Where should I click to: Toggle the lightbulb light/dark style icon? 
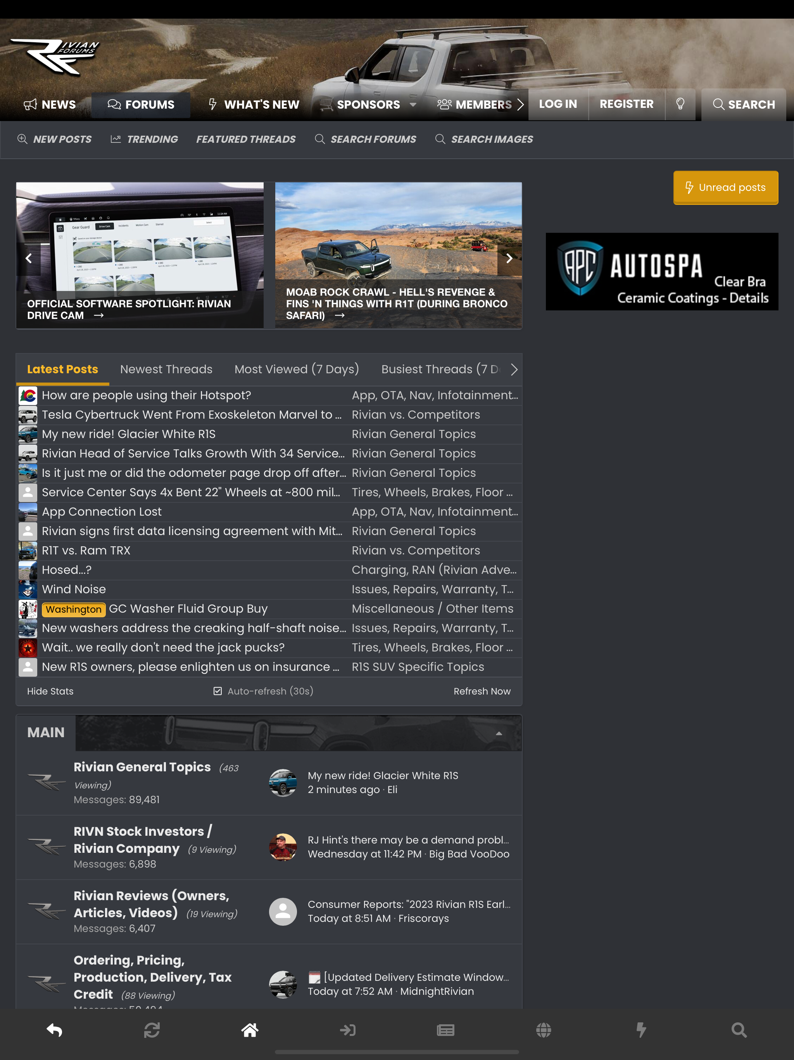(680, 104)
